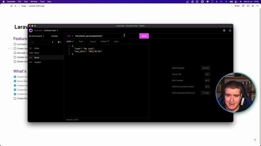Uncheck the 'Create Controller' checkbox

(x=15, y=94)
